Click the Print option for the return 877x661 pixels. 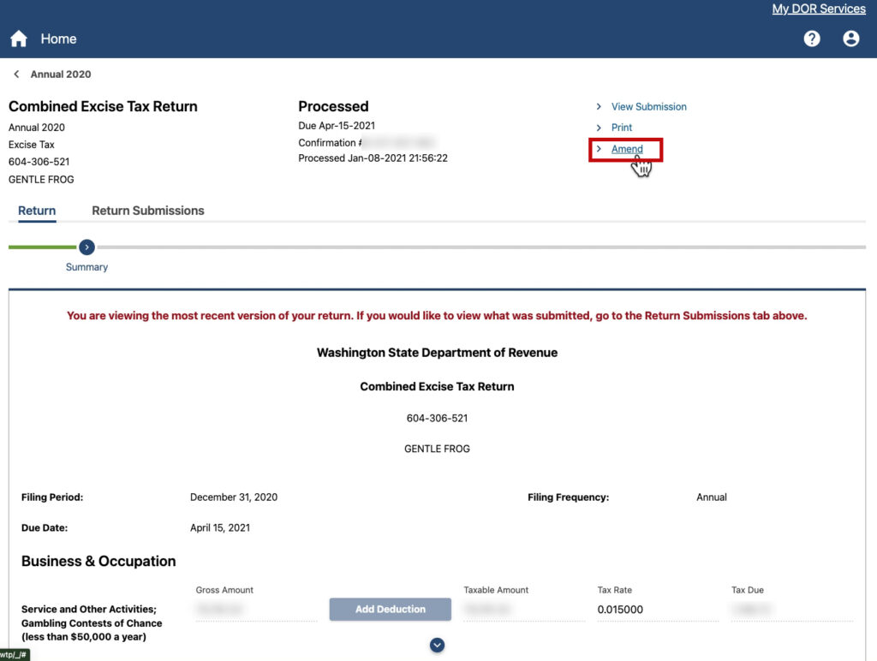(x=620, y=128)
